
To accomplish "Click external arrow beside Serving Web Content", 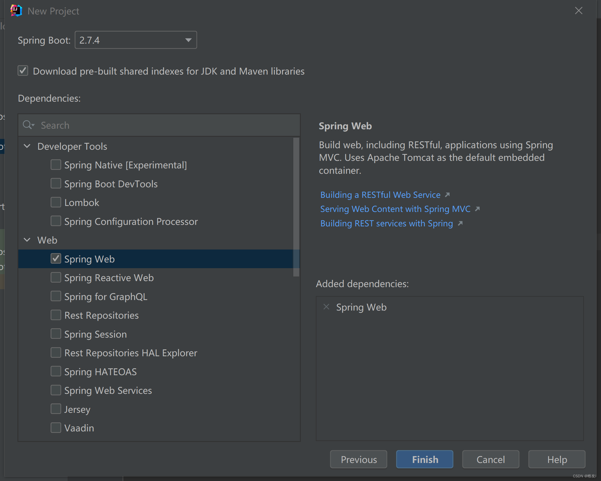I will click(x=477, y=209).
